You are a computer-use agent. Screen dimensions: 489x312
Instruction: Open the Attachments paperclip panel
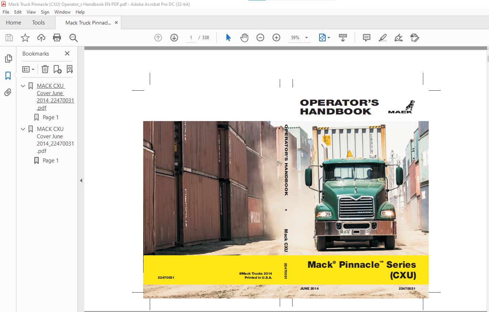(8, 93)
